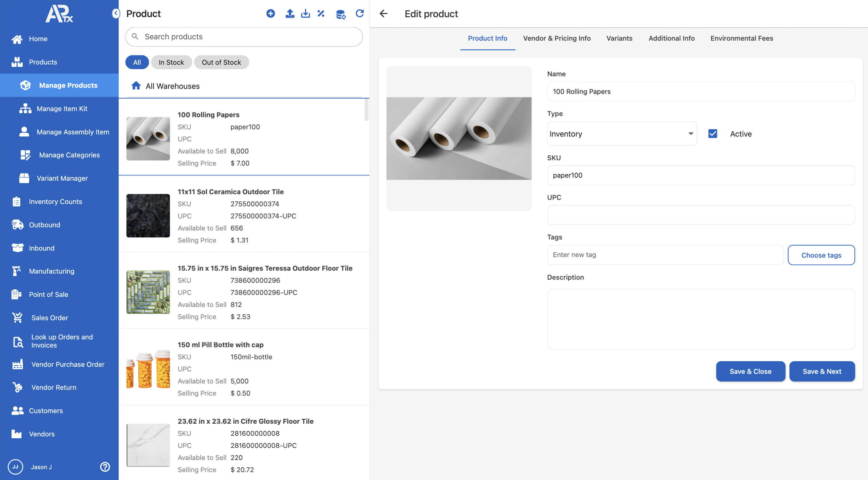The image size is (868, 480).
Task: Click the Choose tags button
Action: 821,255
